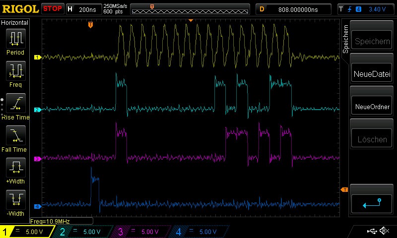Toggle channel 4 label at bottom

[x=178, y=232]
